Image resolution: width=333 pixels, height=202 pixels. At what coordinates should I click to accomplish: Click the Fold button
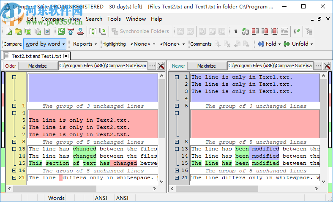pyautogui.click(x=267, y=44)
